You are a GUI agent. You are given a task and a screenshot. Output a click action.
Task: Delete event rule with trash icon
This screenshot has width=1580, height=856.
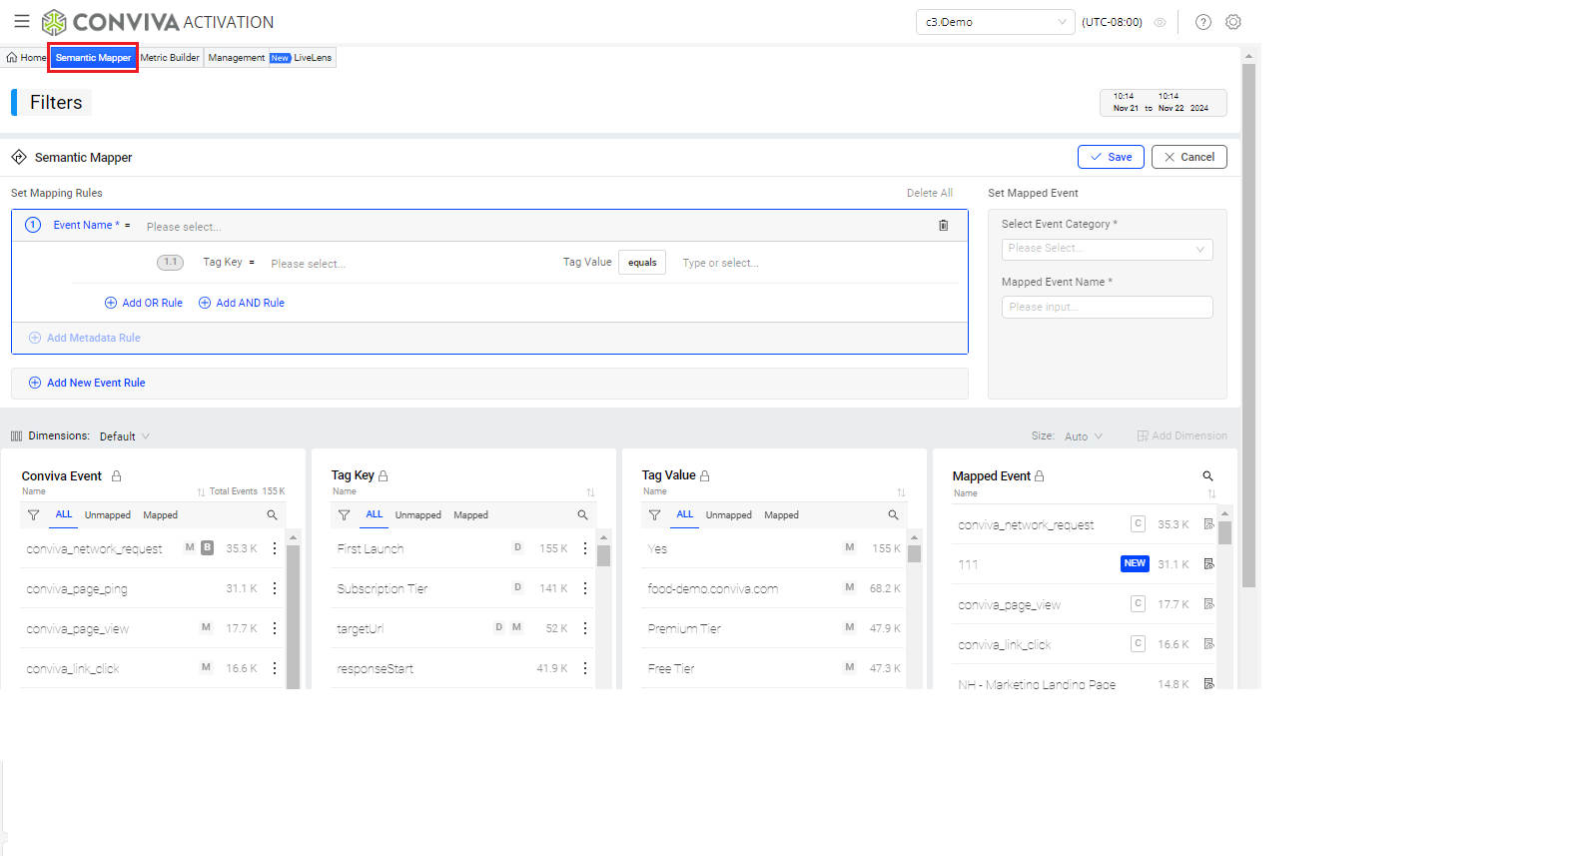(x=943, y=226)
